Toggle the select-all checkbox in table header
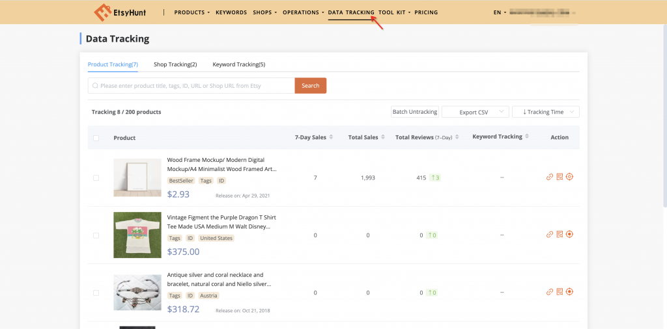This screenshot has height=329, width=667. (96, 138)
